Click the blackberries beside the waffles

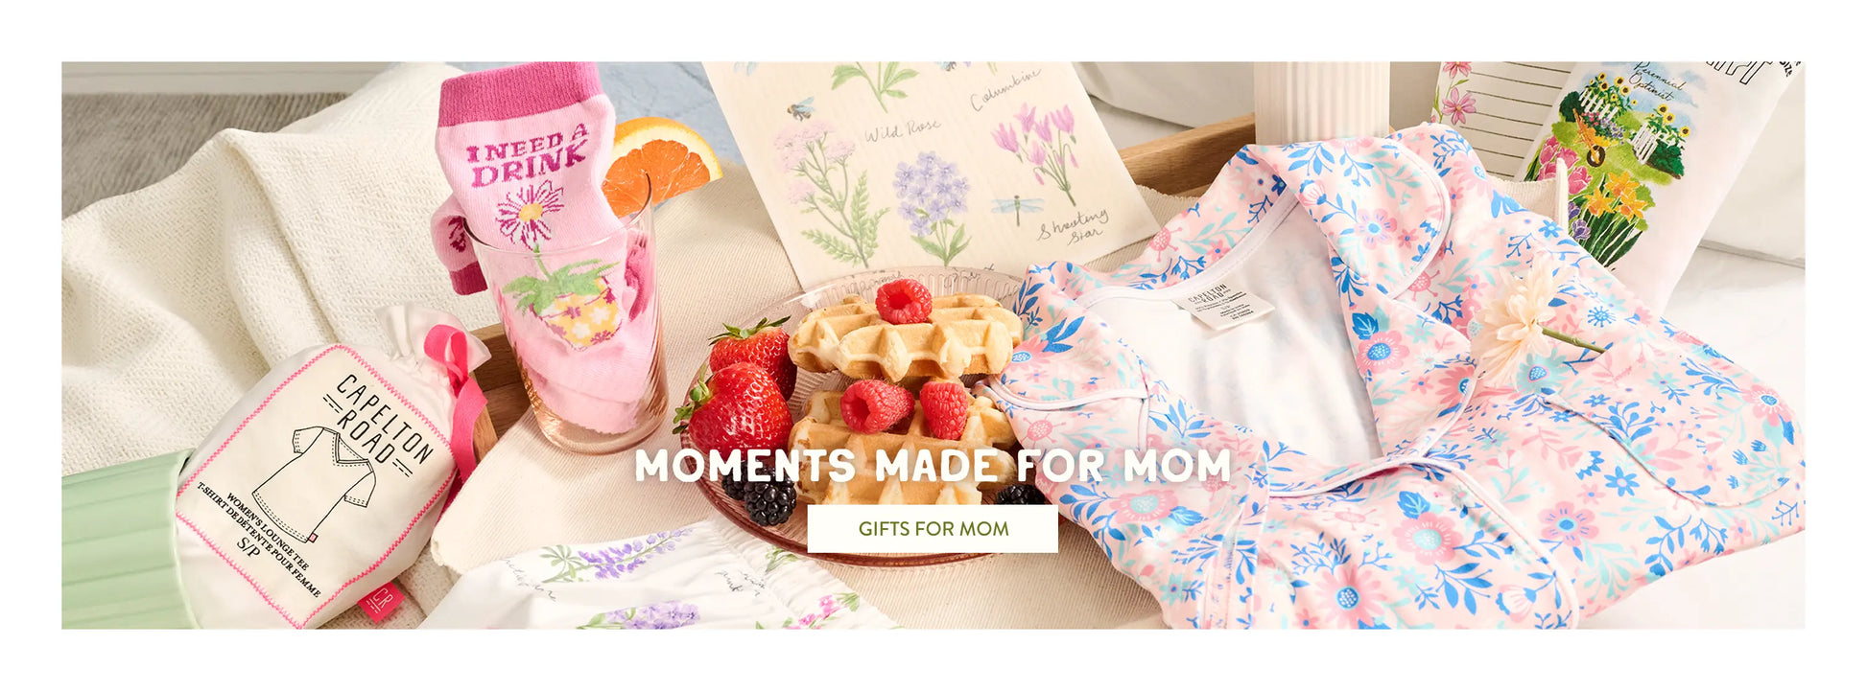763,498
